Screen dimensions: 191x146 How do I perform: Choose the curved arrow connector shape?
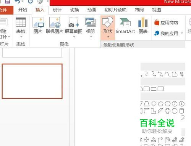(154, 74)
